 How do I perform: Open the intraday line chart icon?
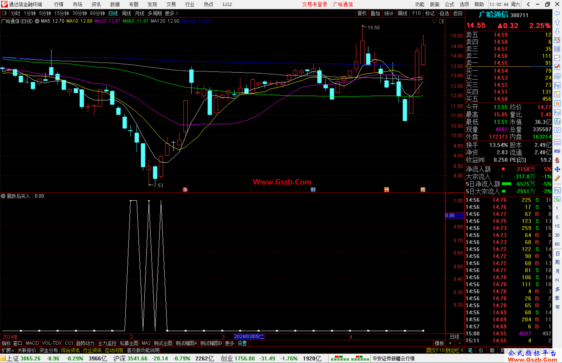557,58
